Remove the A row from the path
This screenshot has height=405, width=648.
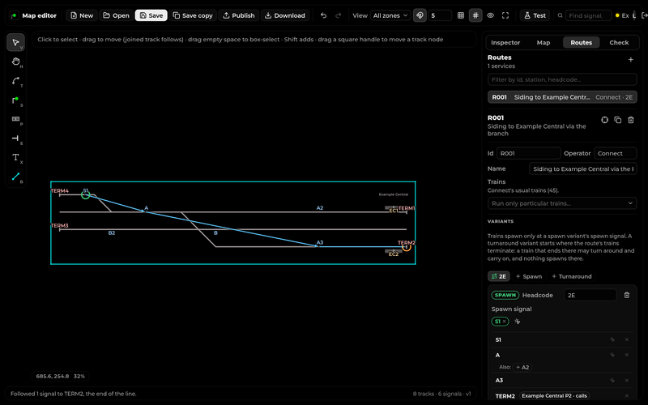tap(626, 355)
